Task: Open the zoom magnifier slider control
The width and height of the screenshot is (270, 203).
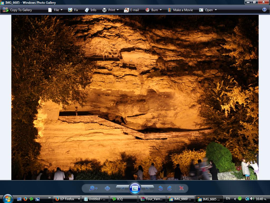Action: point(94,188)
